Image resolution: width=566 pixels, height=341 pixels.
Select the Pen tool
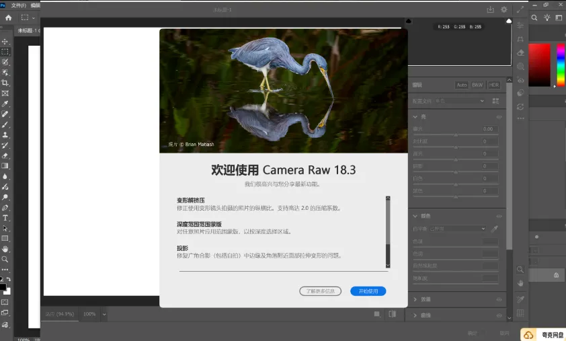coord(5,208)
